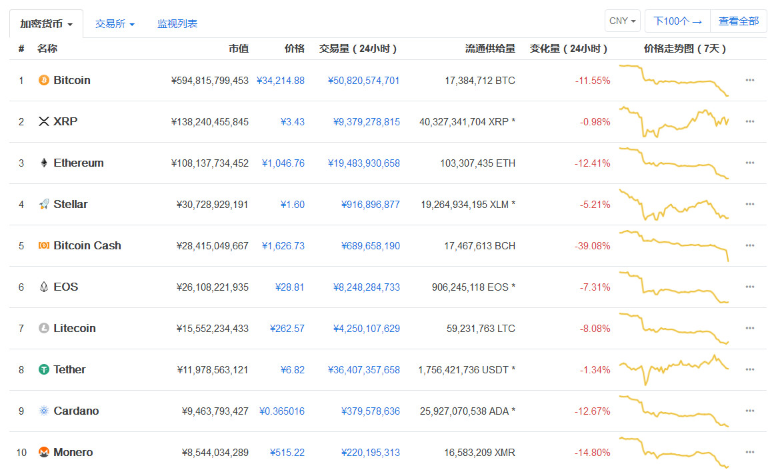Click Bitcoin Cash change -39.08%

593,246
